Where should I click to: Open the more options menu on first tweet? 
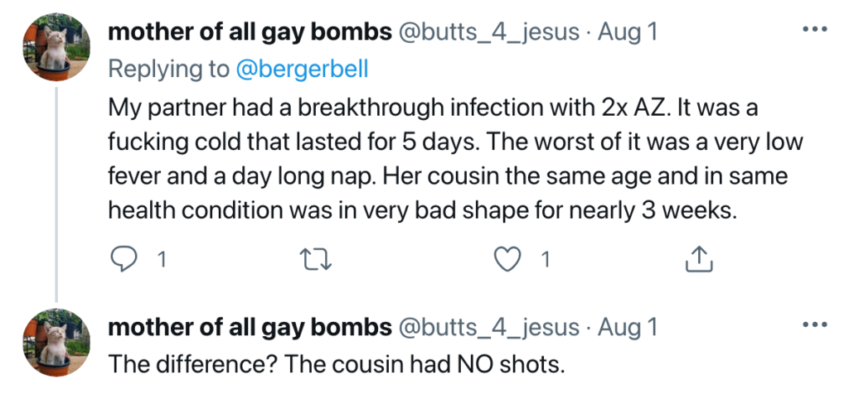[x=816, y=30]
